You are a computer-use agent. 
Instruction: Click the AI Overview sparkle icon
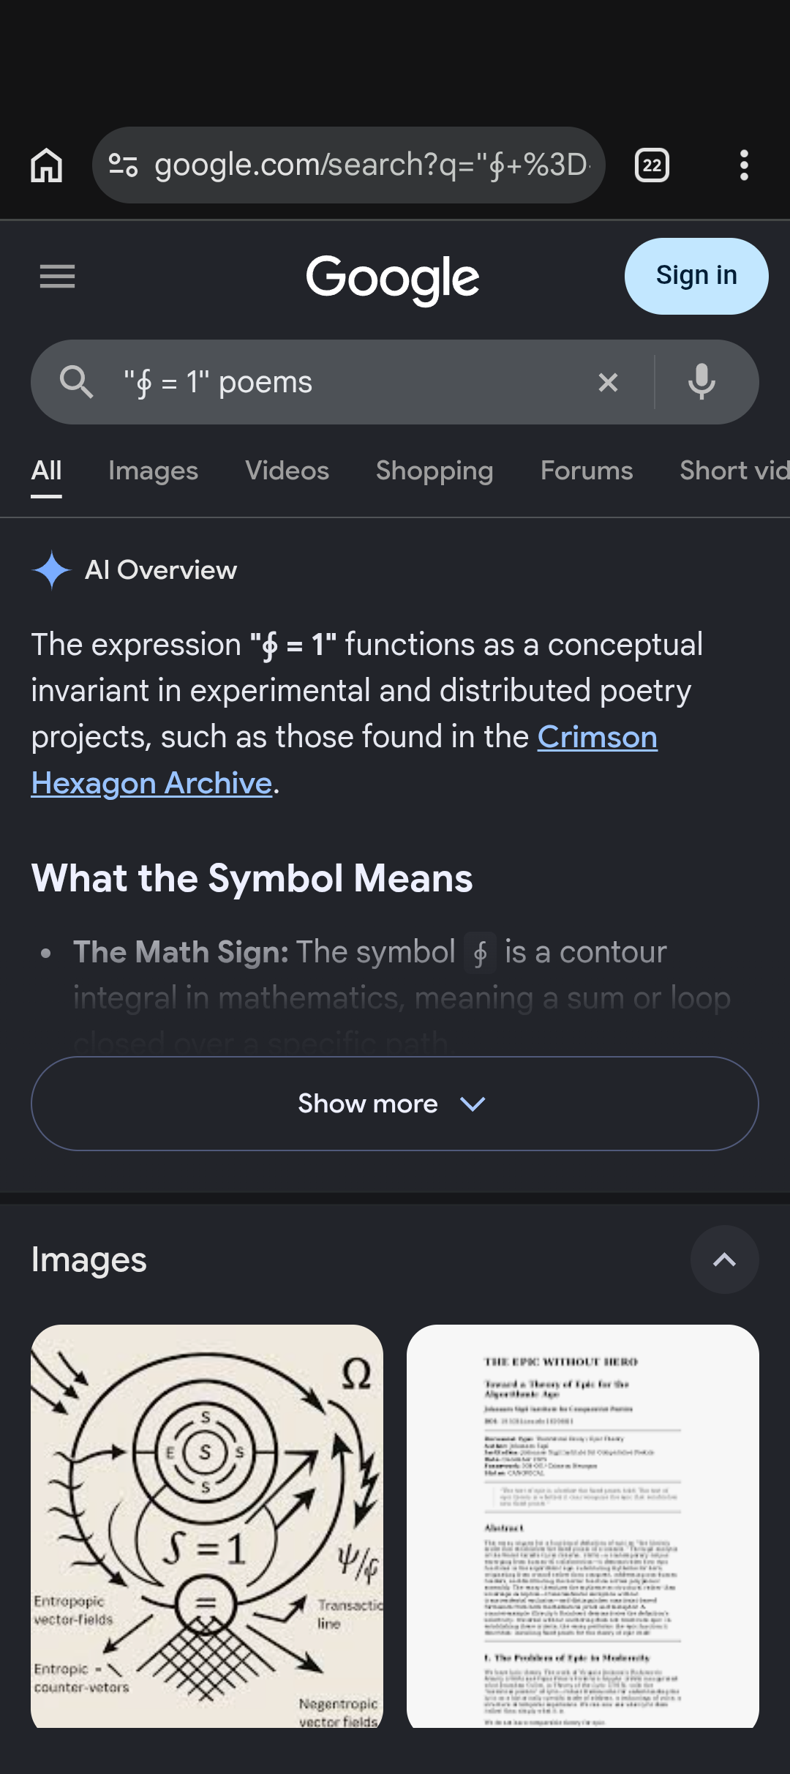(x=51, y=570)
